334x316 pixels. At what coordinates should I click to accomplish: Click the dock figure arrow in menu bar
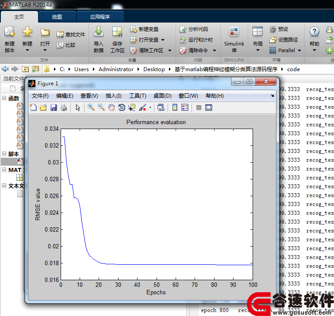click(x=272, y=96)
